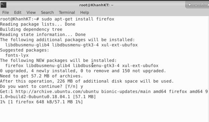Open the Search menu
Viewport: 209px width, 122px height.
pos(47,12)
